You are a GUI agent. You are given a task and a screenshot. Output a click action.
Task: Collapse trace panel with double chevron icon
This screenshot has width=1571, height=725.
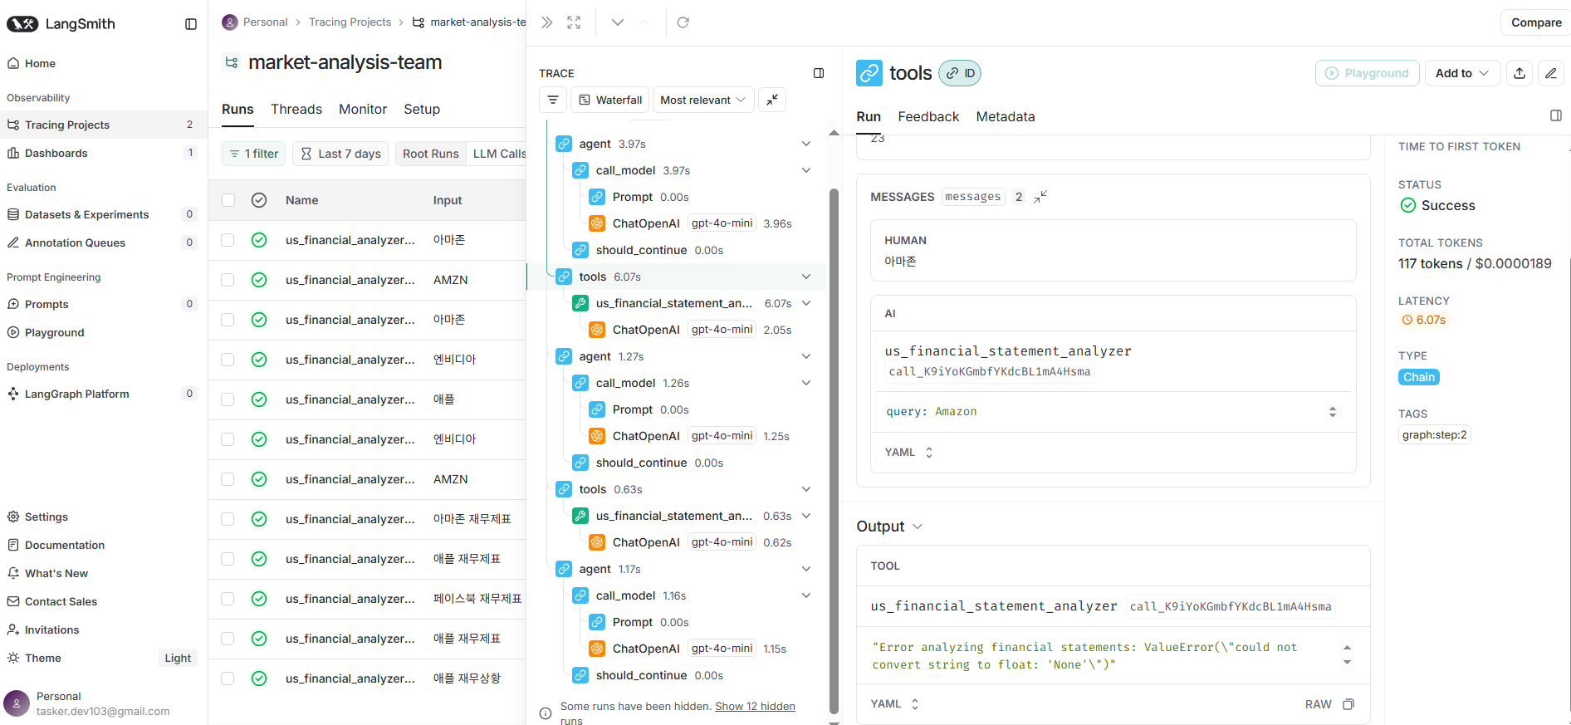(x=546, y=22)
